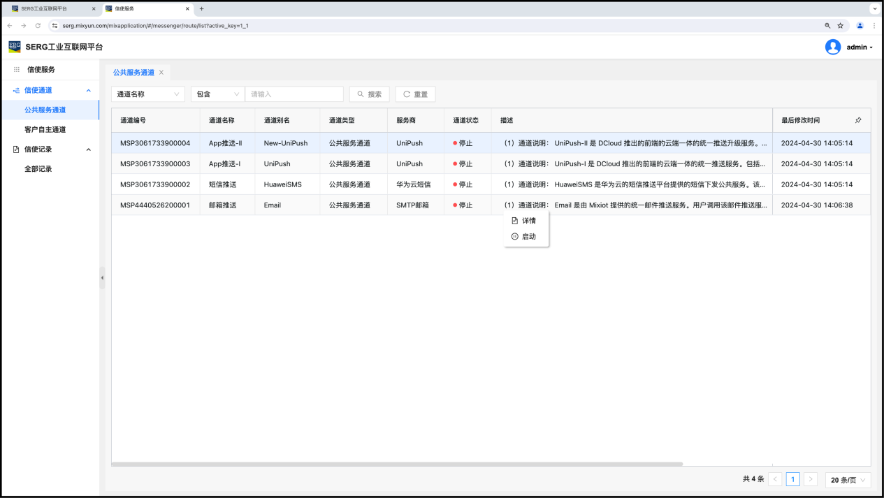The width and height of the screenshot is (884, 498).
Task: Click the SERG platform logo
Action: click(x=15, y=47)
